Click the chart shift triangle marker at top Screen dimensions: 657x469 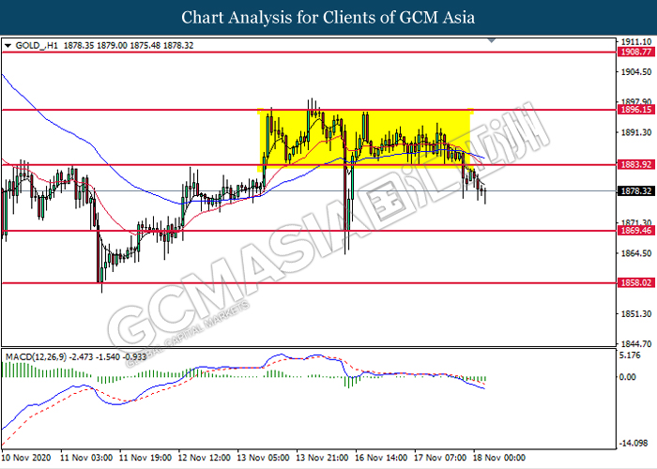coord(492,40)
